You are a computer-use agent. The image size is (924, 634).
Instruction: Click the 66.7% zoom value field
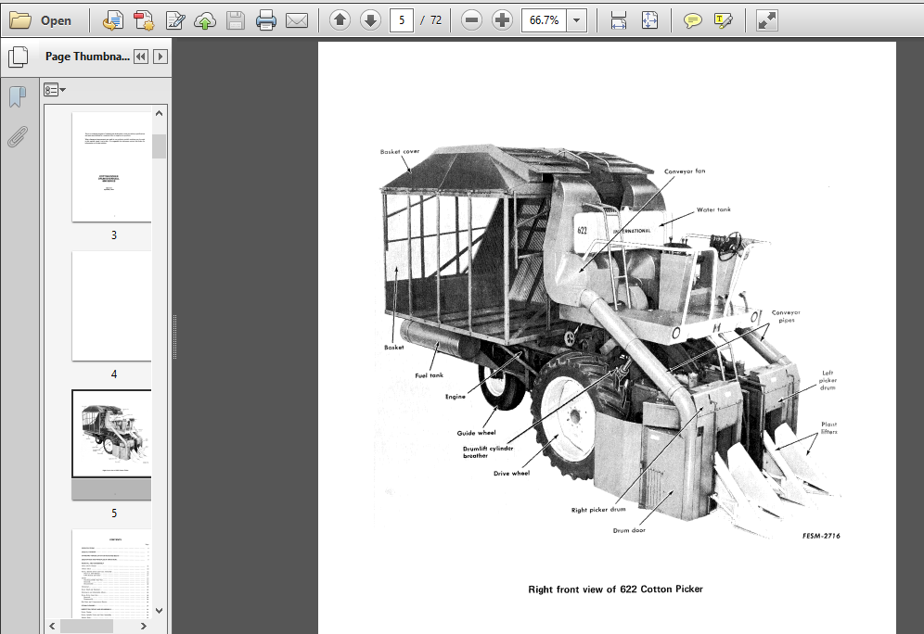pos(544,20)
